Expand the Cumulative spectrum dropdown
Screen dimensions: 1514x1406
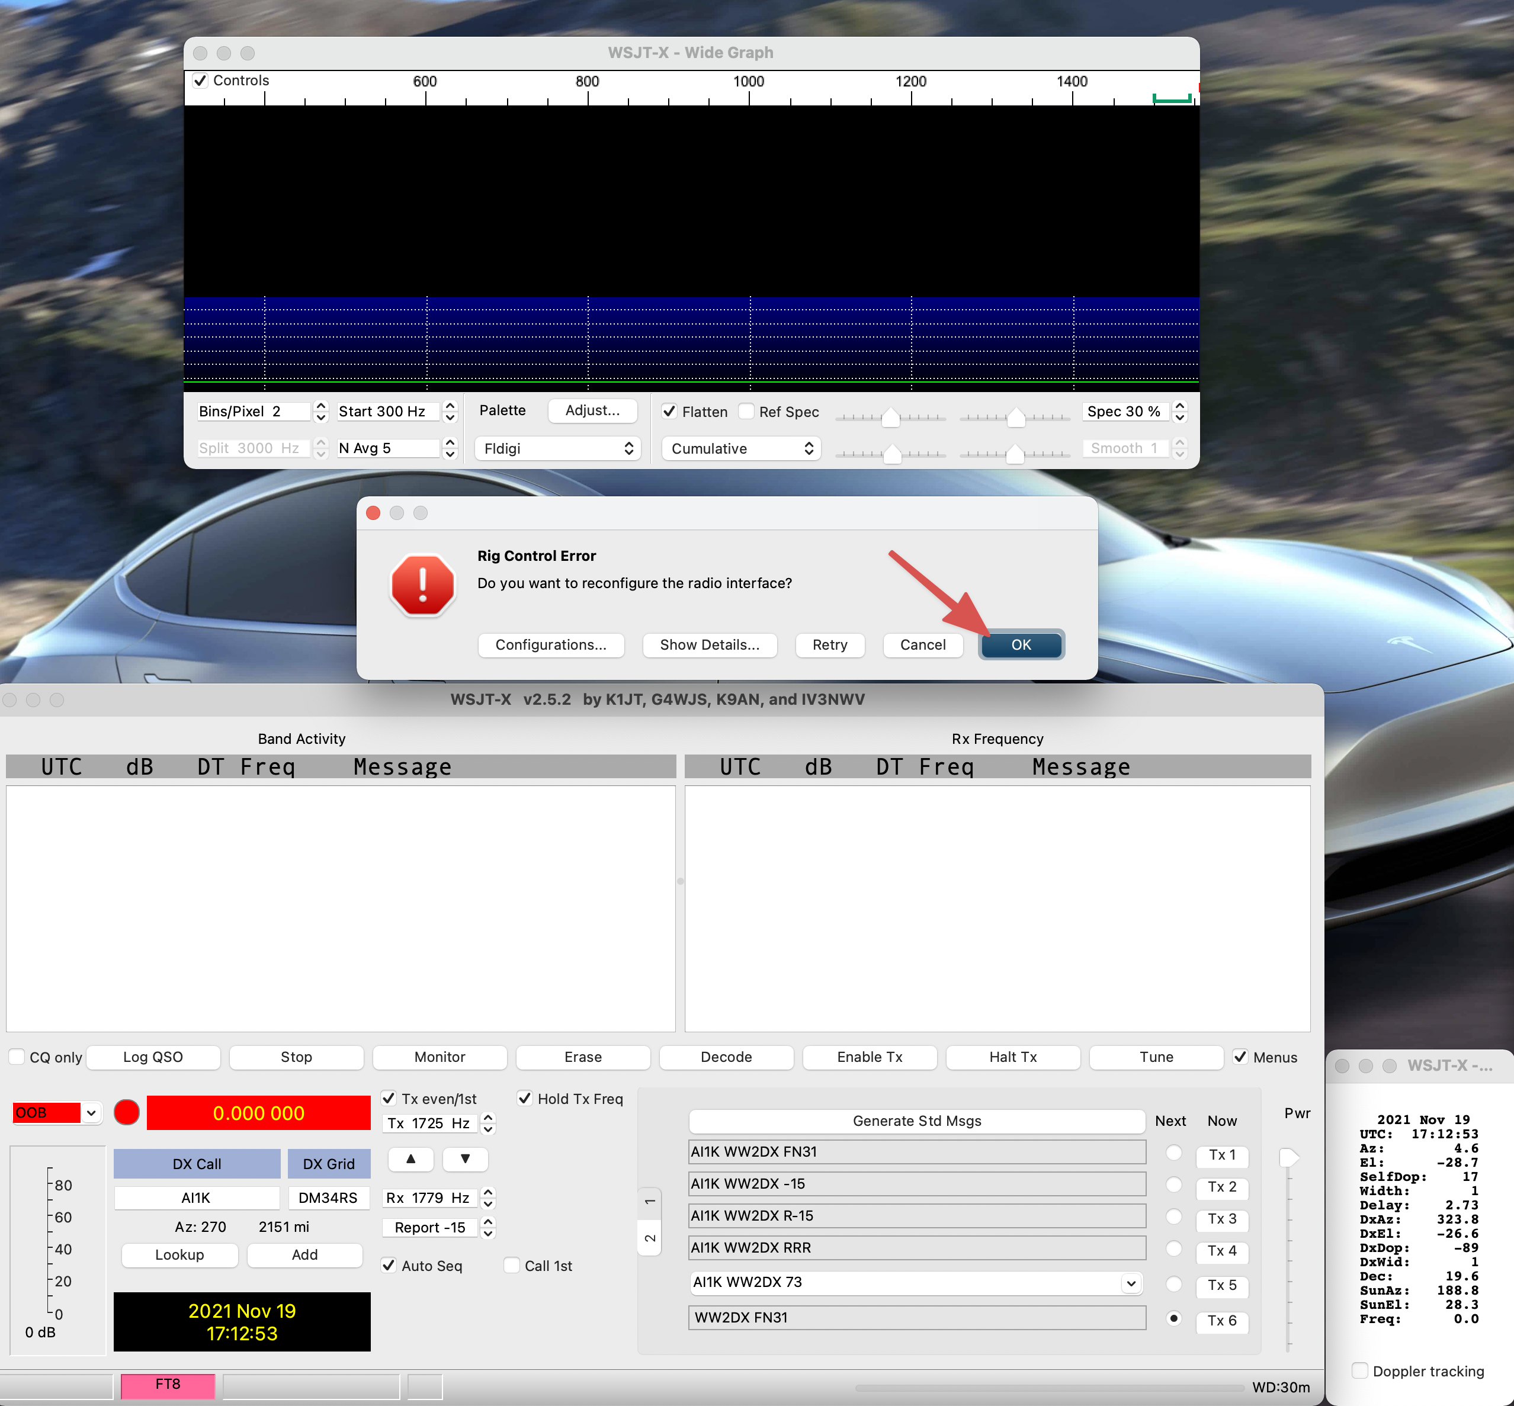[742, 448]
